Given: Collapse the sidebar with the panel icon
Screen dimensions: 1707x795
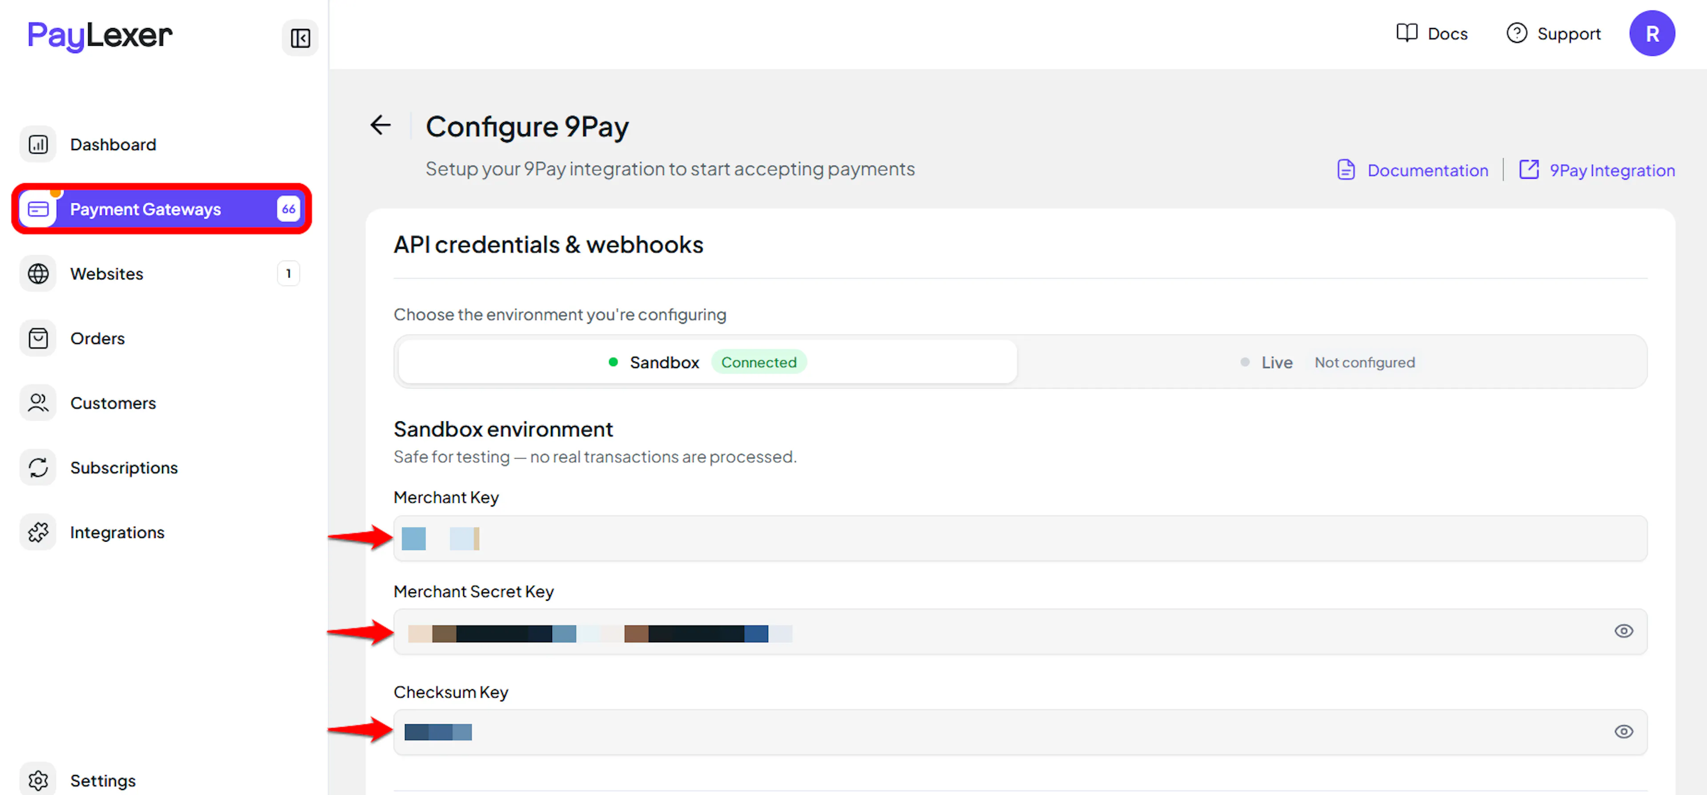Looking at the screenshot, I should point(300,38).
